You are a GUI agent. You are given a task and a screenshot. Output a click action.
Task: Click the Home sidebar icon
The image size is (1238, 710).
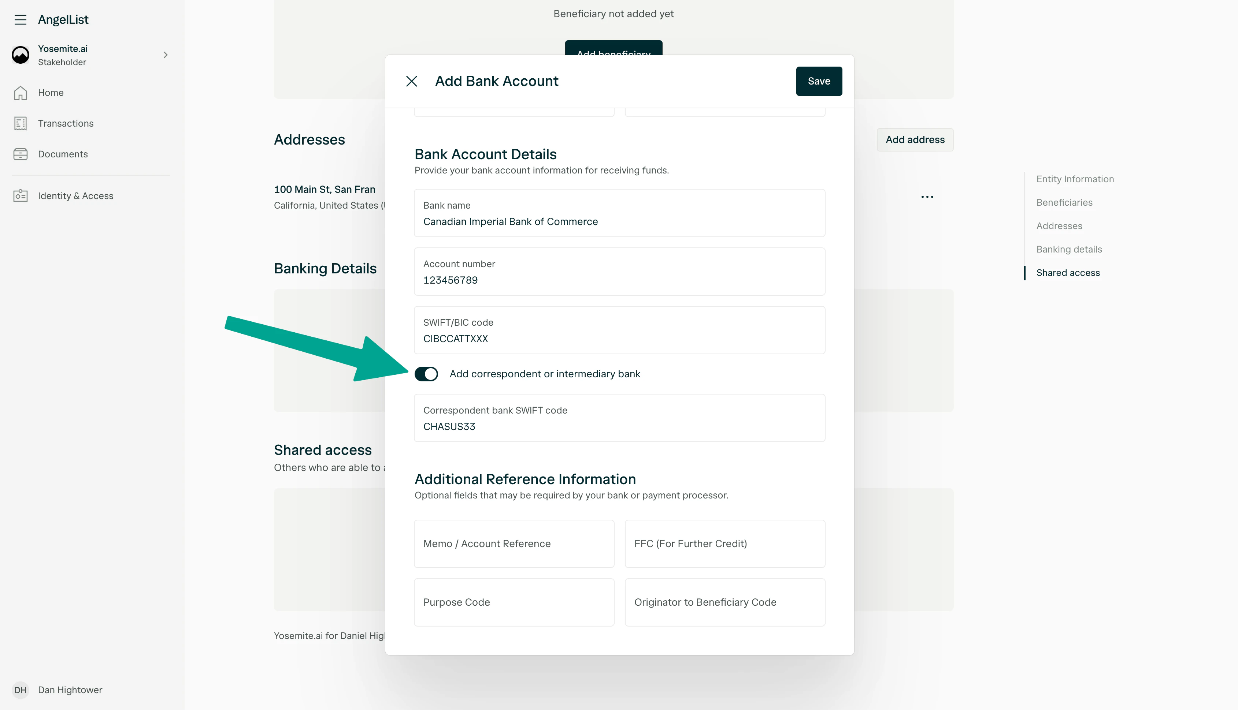(21, 92)
